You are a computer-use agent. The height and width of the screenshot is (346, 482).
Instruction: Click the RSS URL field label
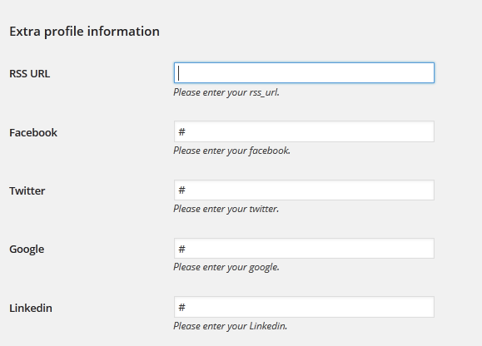point(29,74)
